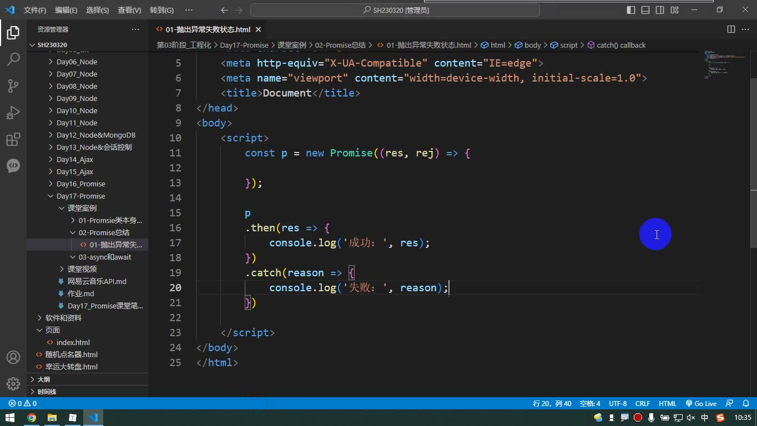Click the split editor right icon
This screenshot has height=426, width=757.
click(x=731, y=29)
